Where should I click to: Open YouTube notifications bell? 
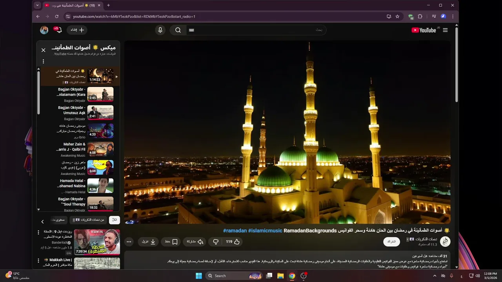coord(59,30)
